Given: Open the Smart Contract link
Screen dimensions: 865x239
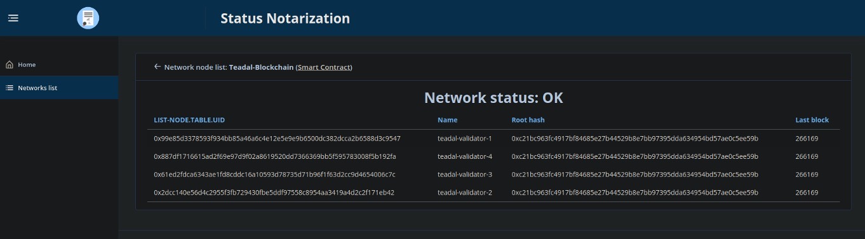Looking at the screenshot, I should [324, 67].
